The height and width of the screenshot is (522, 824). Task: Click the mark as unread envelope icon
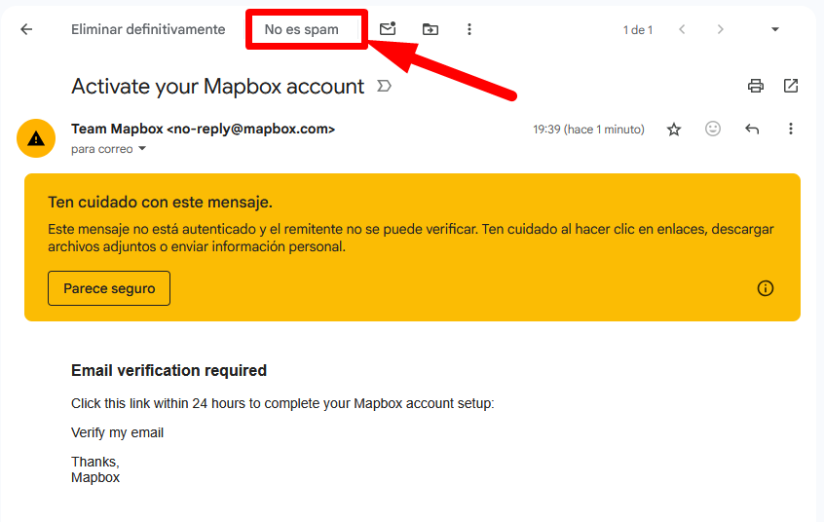pos(388,29)
